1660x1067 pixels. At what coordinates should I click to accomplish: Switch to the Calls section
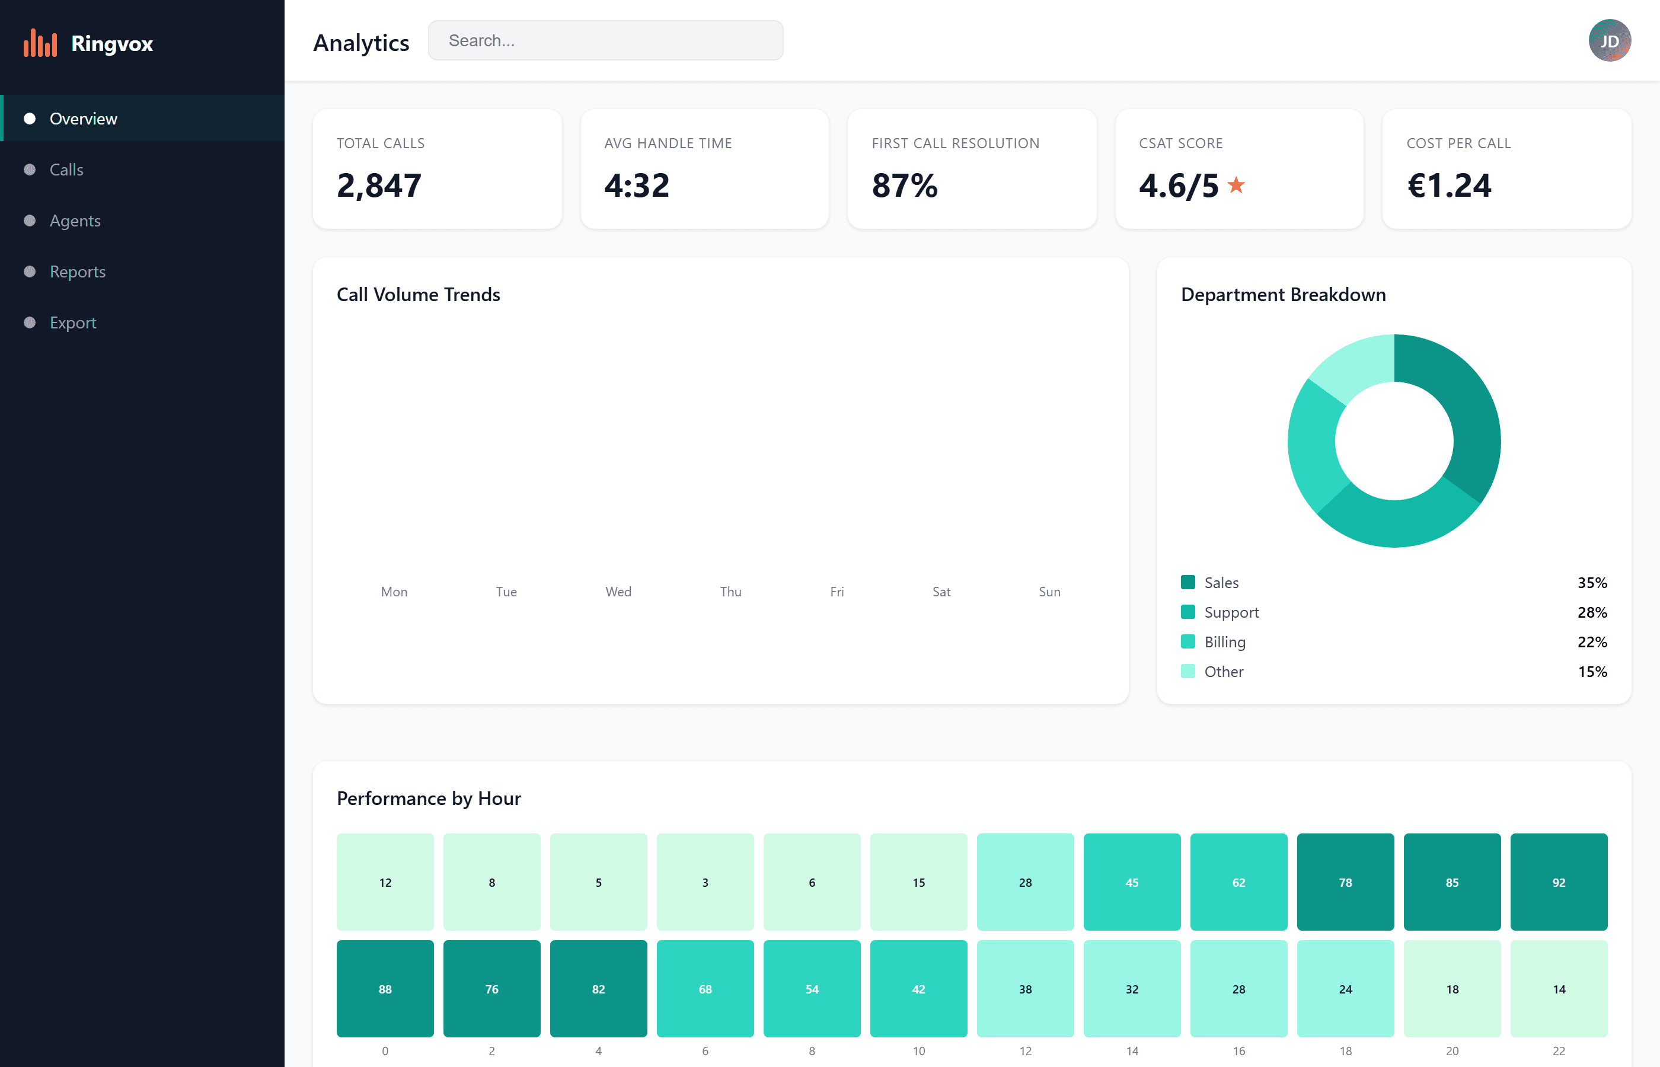pyautogui.click(x=66, y=169)
